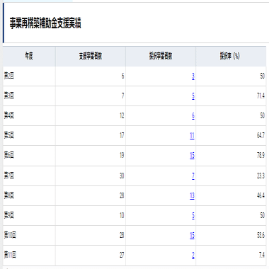This screenshot has width=269, height=269.
Task: Open the link 7 in the 第7回 row
Action: coord(193,176)
